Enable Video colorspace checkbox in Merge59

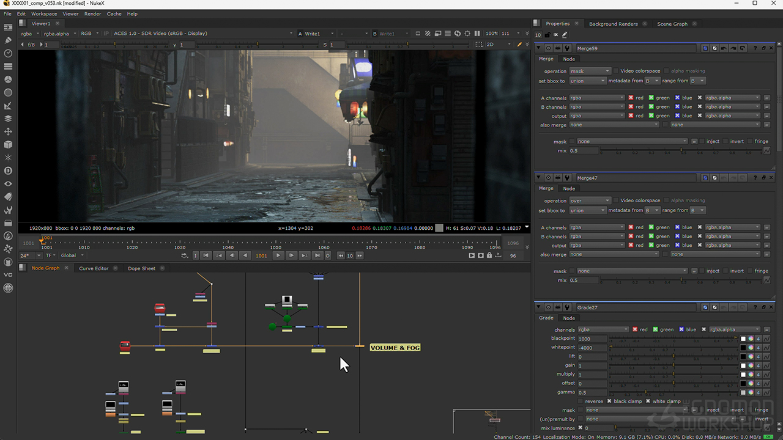(x=615, y=71)
